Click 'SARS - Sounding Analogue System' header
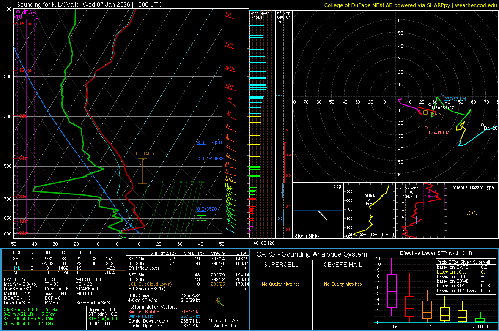 pyautogui.click(x=312, y=254)
